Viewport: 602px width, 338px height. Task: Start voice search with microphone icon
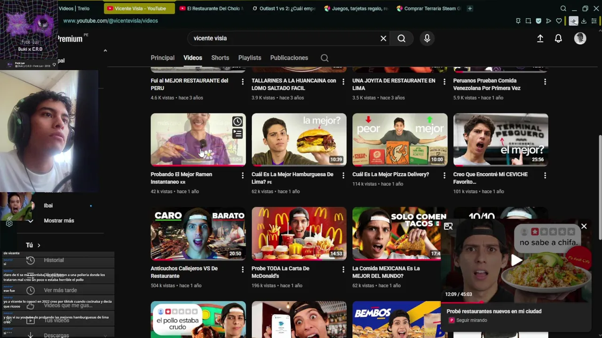pos(427,38)
